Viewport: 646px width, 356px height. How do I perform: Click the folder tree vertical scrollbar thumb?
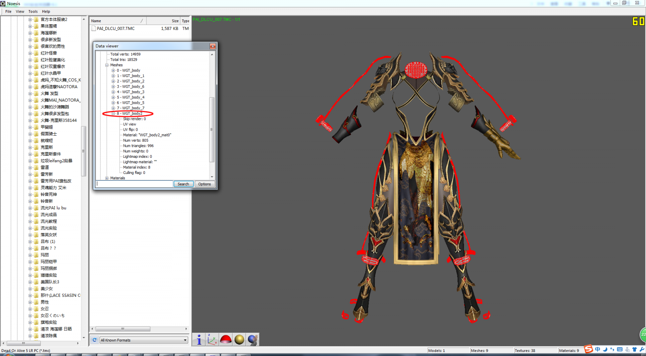(84, 151)
